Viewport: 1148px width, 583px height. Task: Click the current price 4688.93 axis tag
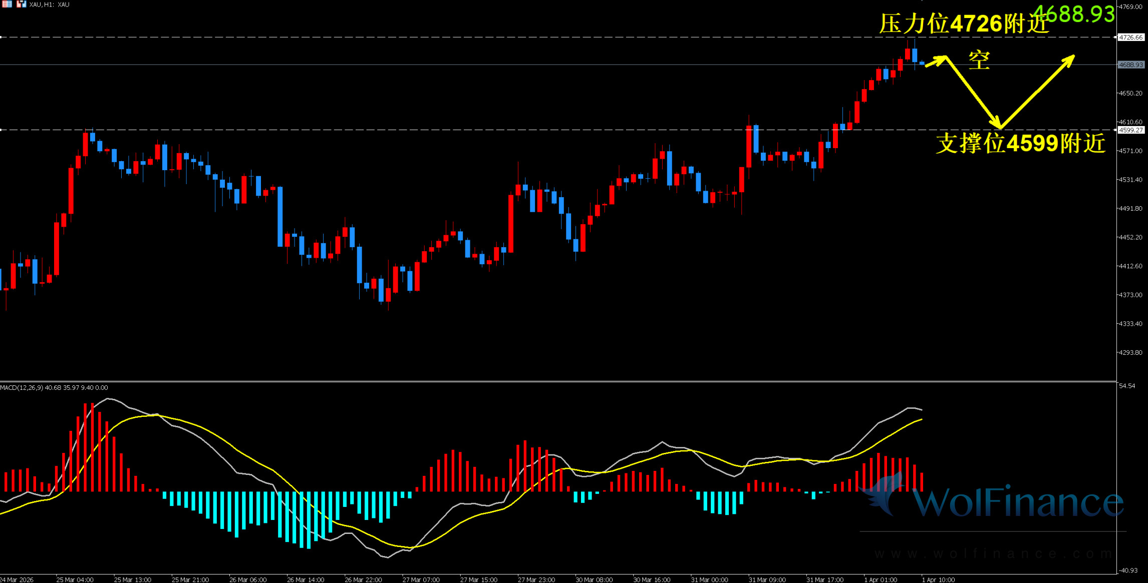pos(1131,65)
